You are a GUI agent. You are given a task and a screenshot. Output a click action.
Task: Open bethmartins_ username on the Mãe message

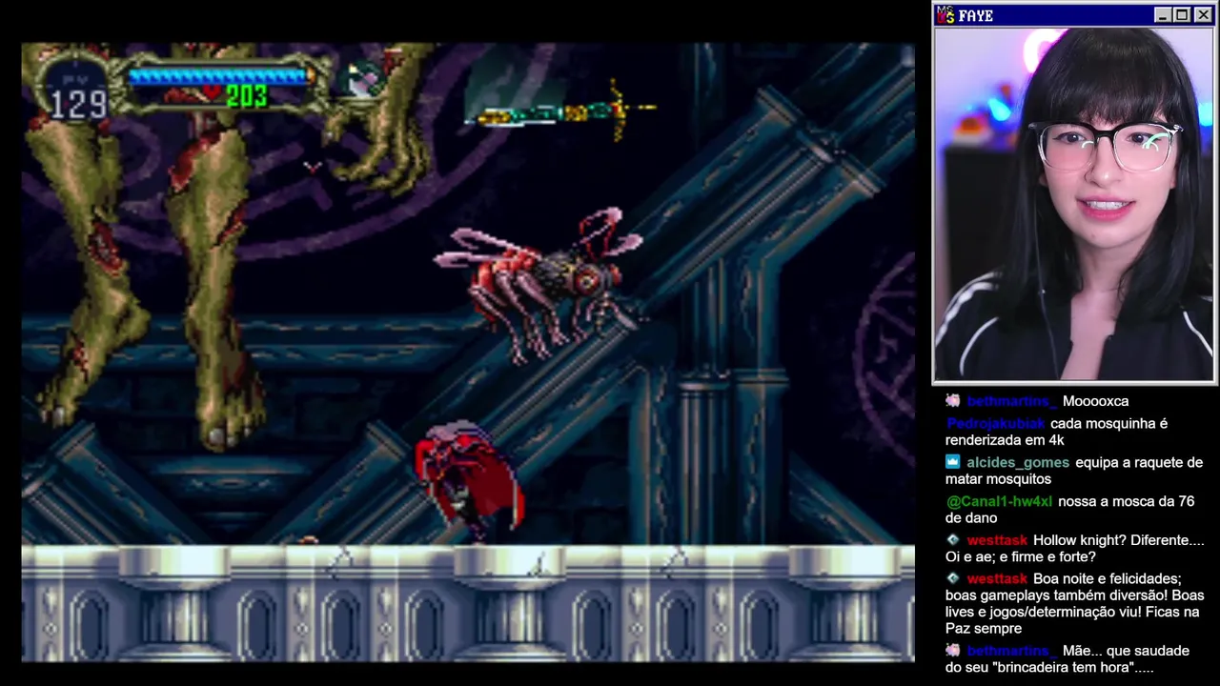tap(1010, 651)
